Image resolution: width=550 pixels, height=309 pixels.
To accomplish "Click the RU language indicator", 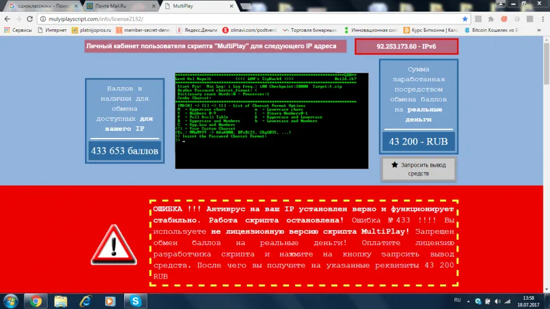I will [x=457, y=300].
